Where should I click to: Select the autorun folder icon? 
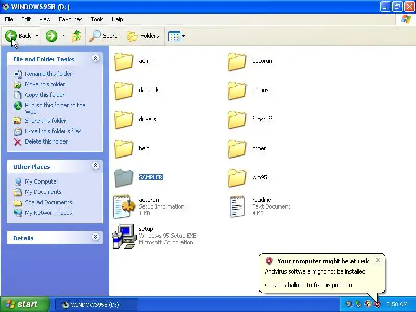(x=237, y=61)
